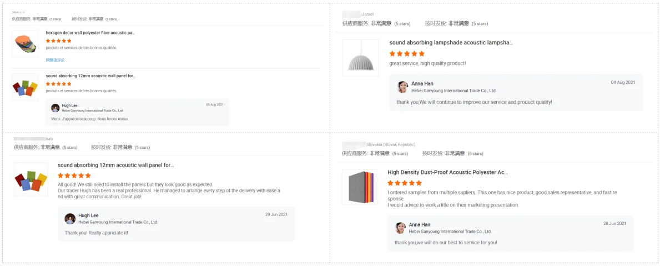This screenshot has width=660, height=266.
Task: Open the High Density Dust-Proof panel thumbnail
Action: coord(360,187)
